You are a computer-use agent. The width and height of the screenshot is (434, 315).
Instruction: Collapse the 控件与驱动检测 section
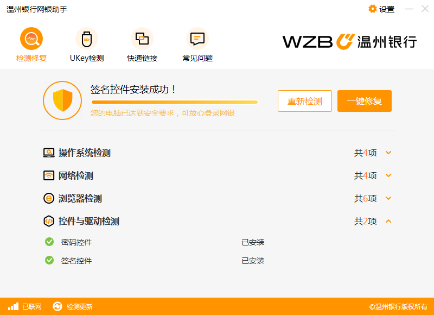tap(388, 221)
